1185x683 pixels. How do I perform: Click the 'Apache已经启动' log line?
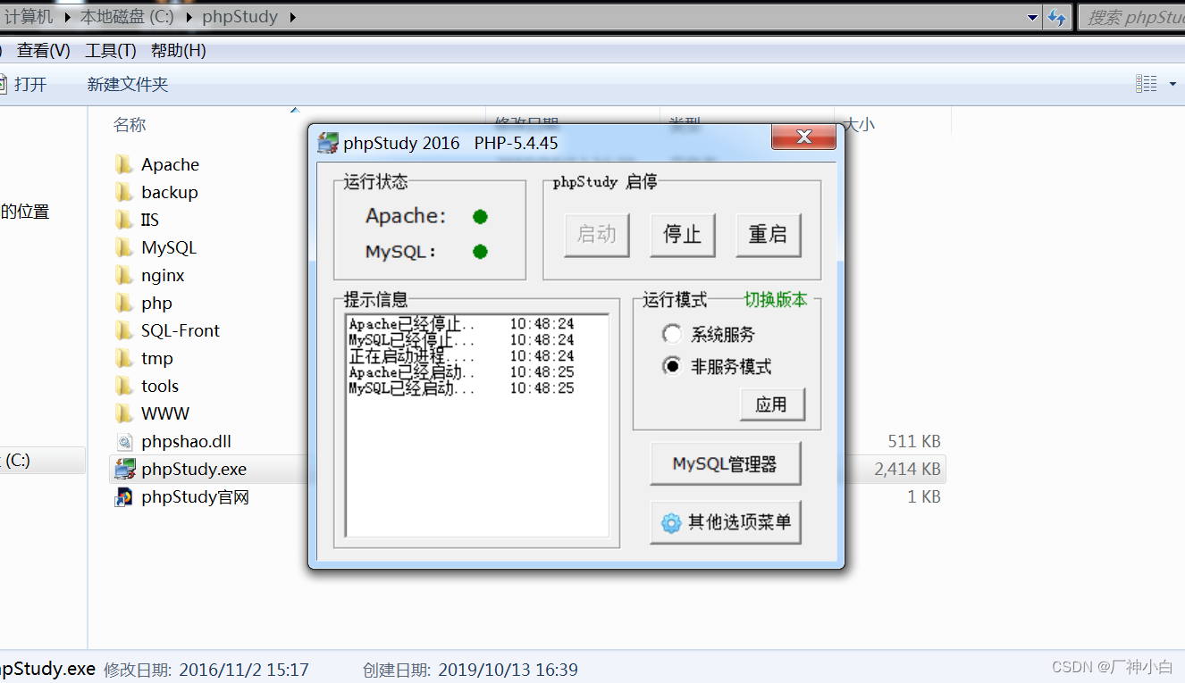[461, 372]
